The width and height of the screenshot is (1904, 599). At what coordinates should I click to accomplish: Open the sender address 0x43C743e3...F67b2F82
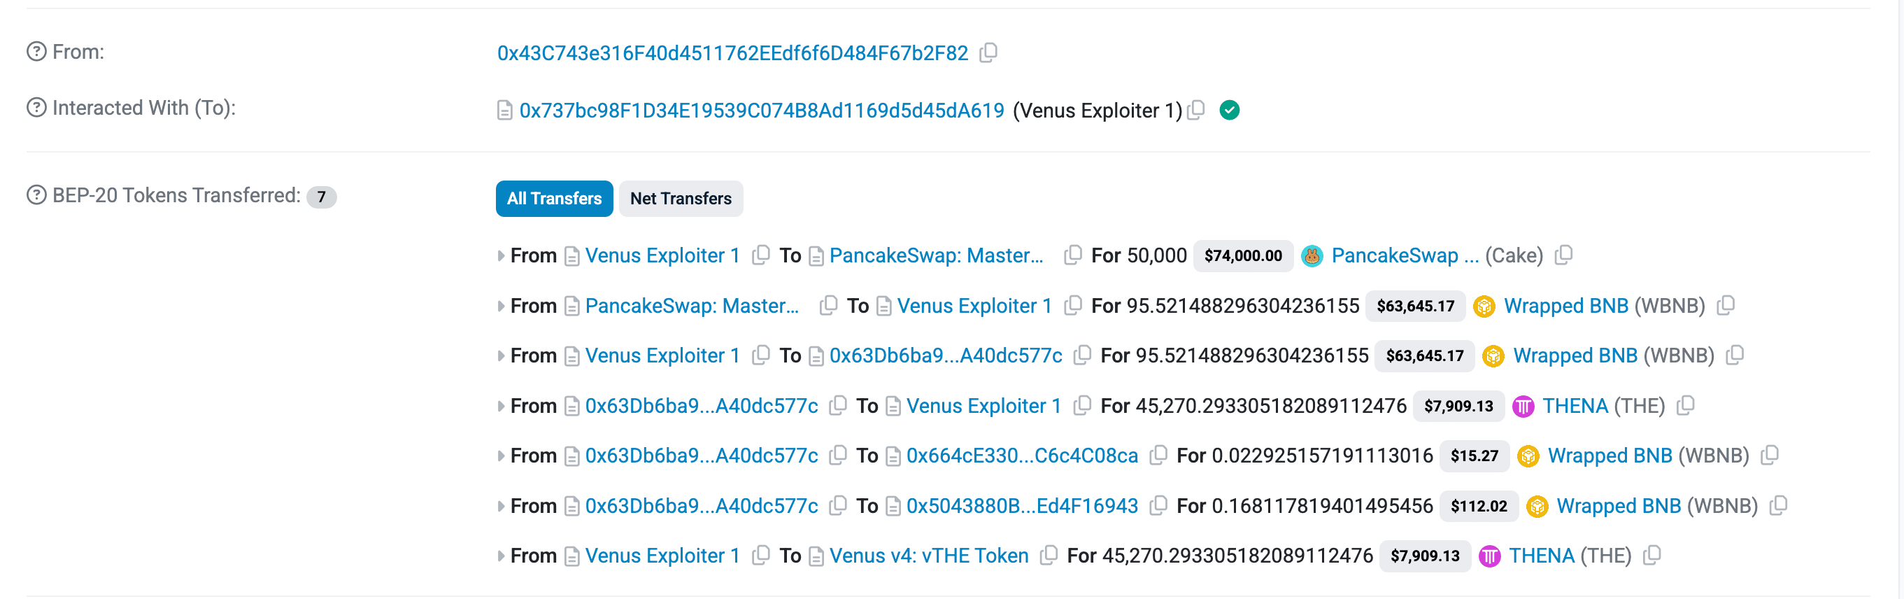point(732,53)
